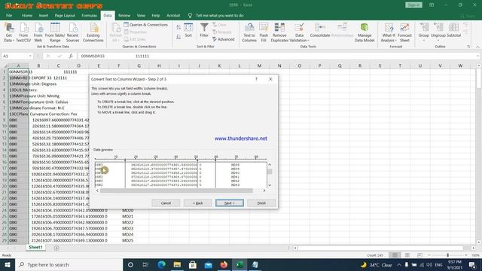Switch to the Home ribbon tab
482x271 pixels.
(27, 15)
